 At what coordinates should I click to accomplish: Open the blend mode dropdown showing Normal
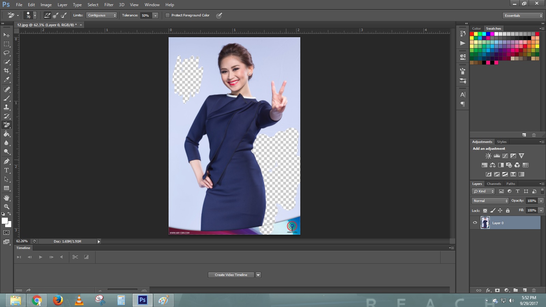490,201
